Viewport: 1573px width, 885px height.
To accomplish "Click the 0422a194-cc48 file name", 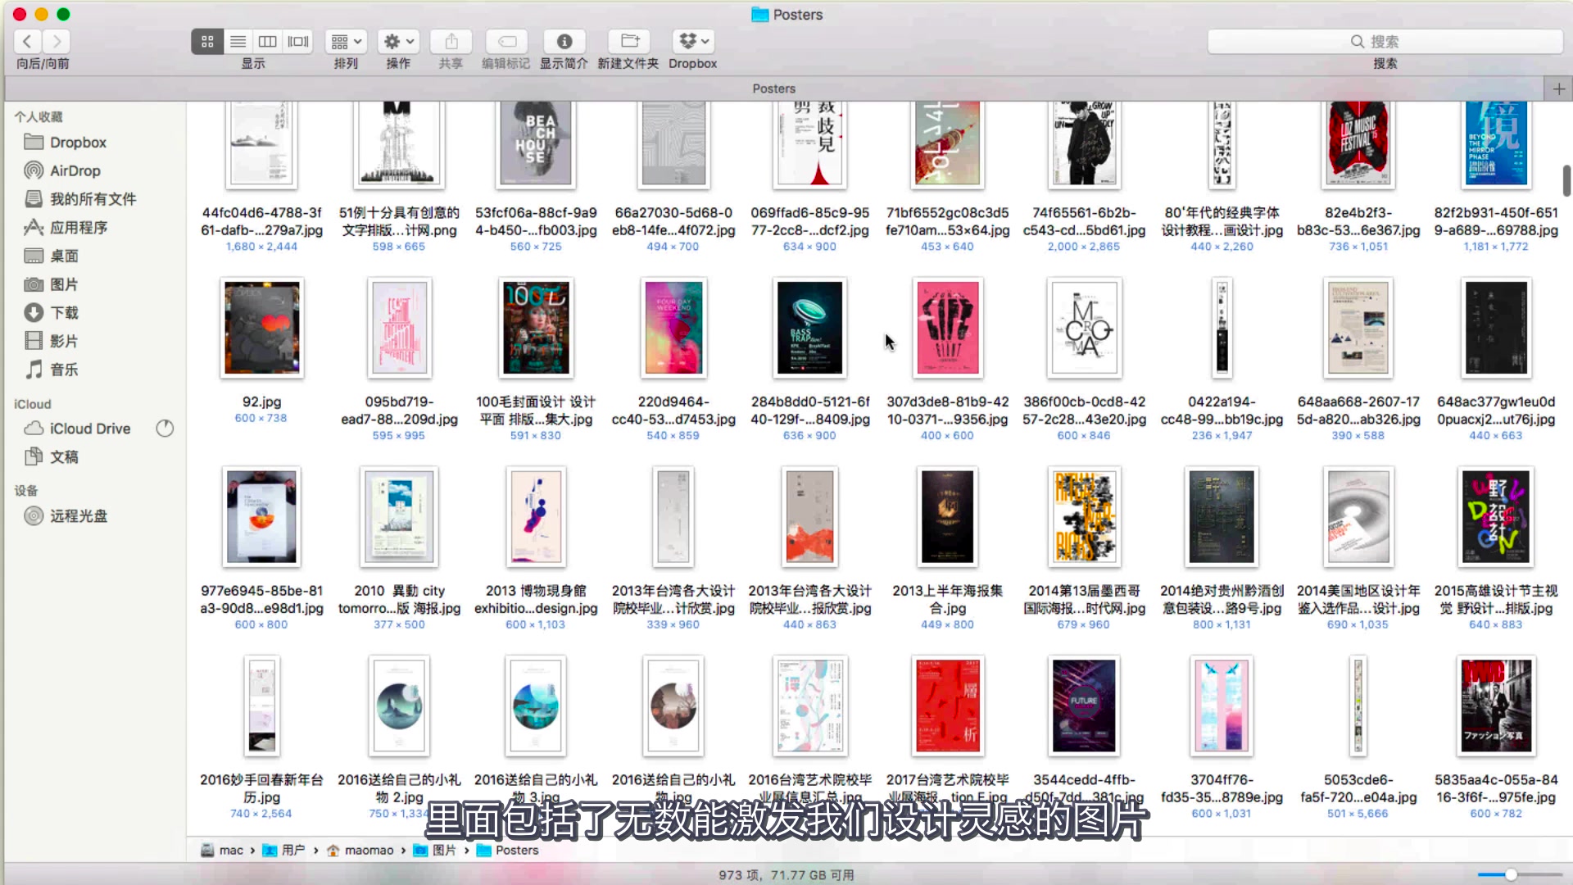I will point(1222,411).
